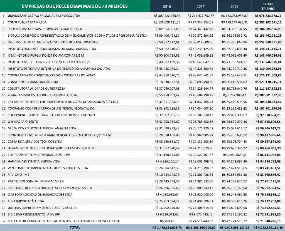Click the HAPVIDA ASSISTENCIA MEDICA LTDA name

point(34,161)
